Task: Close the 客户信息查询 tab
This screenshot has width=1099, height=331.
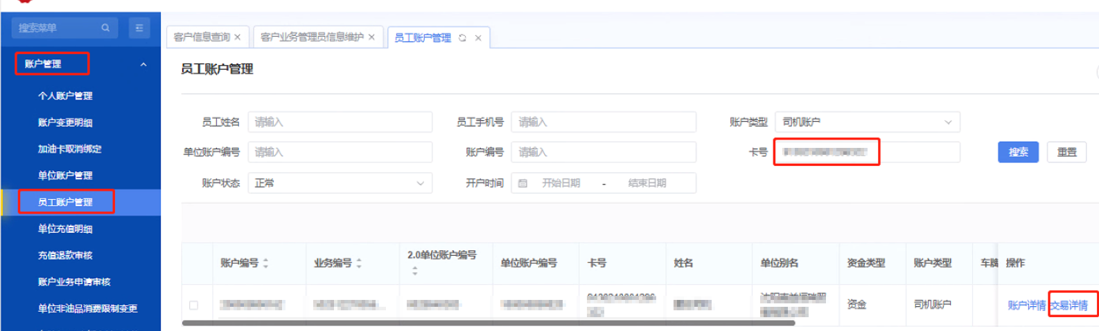Action: 238,37
